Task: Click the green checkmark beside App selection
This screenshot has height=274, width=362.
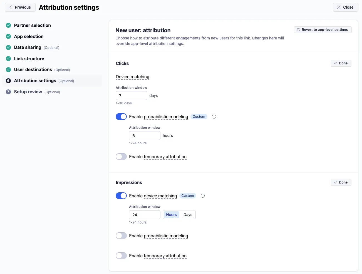Action: pos(8,36)
